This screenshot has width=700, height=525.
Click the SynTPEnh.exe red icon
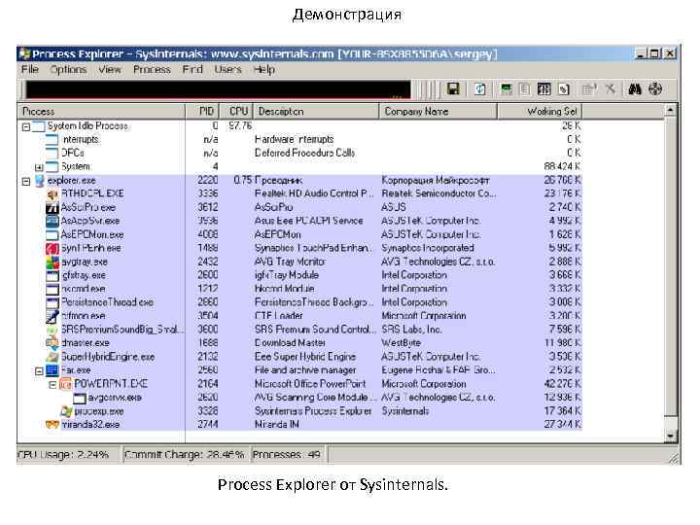click(x=52, y=248)
